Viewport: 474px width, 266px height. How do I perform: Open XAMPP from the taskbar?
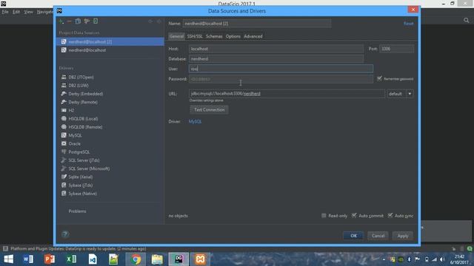coord(200,259)
